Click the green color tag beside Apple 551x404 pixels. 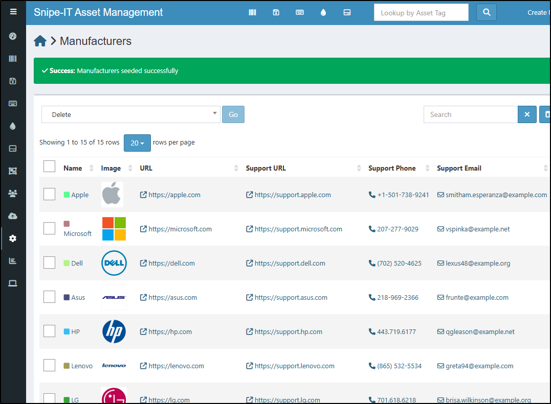tap(67, 195)
